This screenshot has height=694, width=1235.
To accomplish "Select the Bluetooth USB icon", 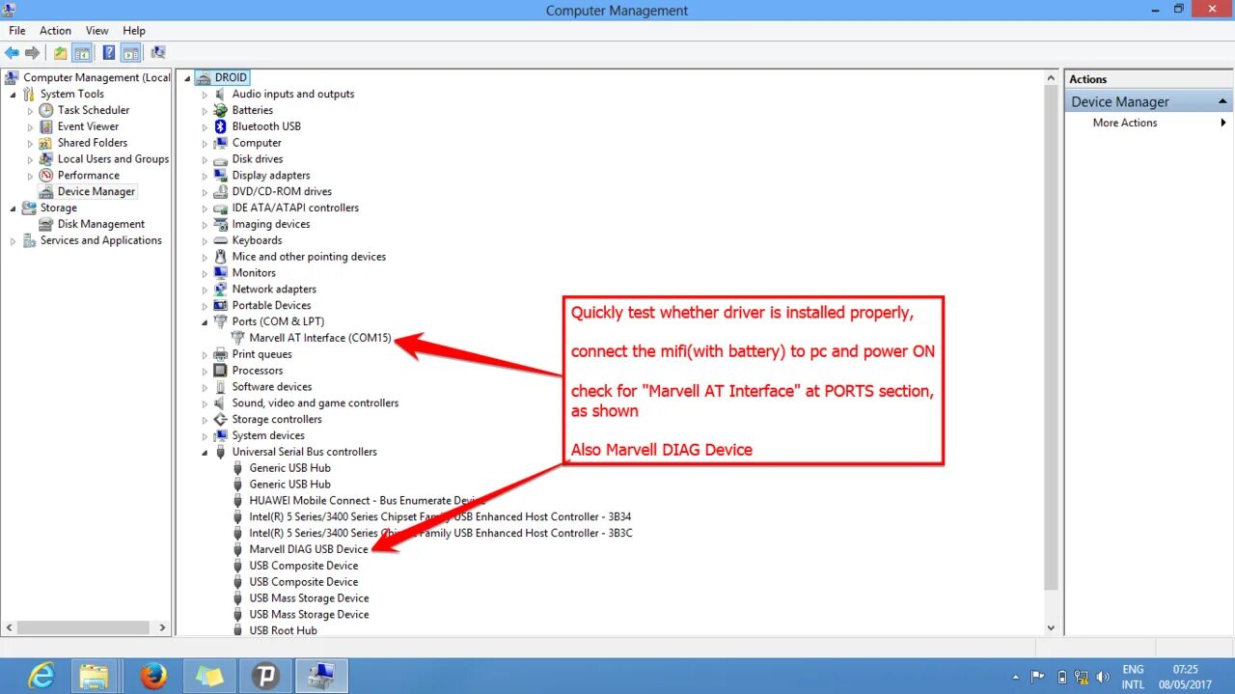I will 221,126.
